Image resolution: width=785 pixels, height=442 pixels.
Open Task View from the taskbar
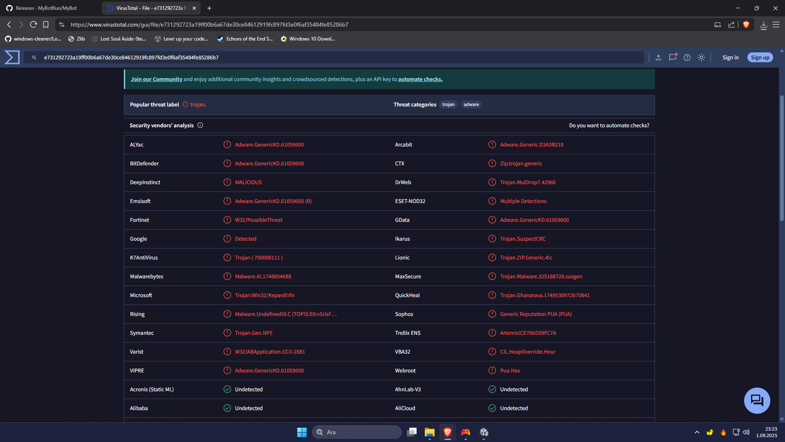pyautogui.click(x=412, y=432)
